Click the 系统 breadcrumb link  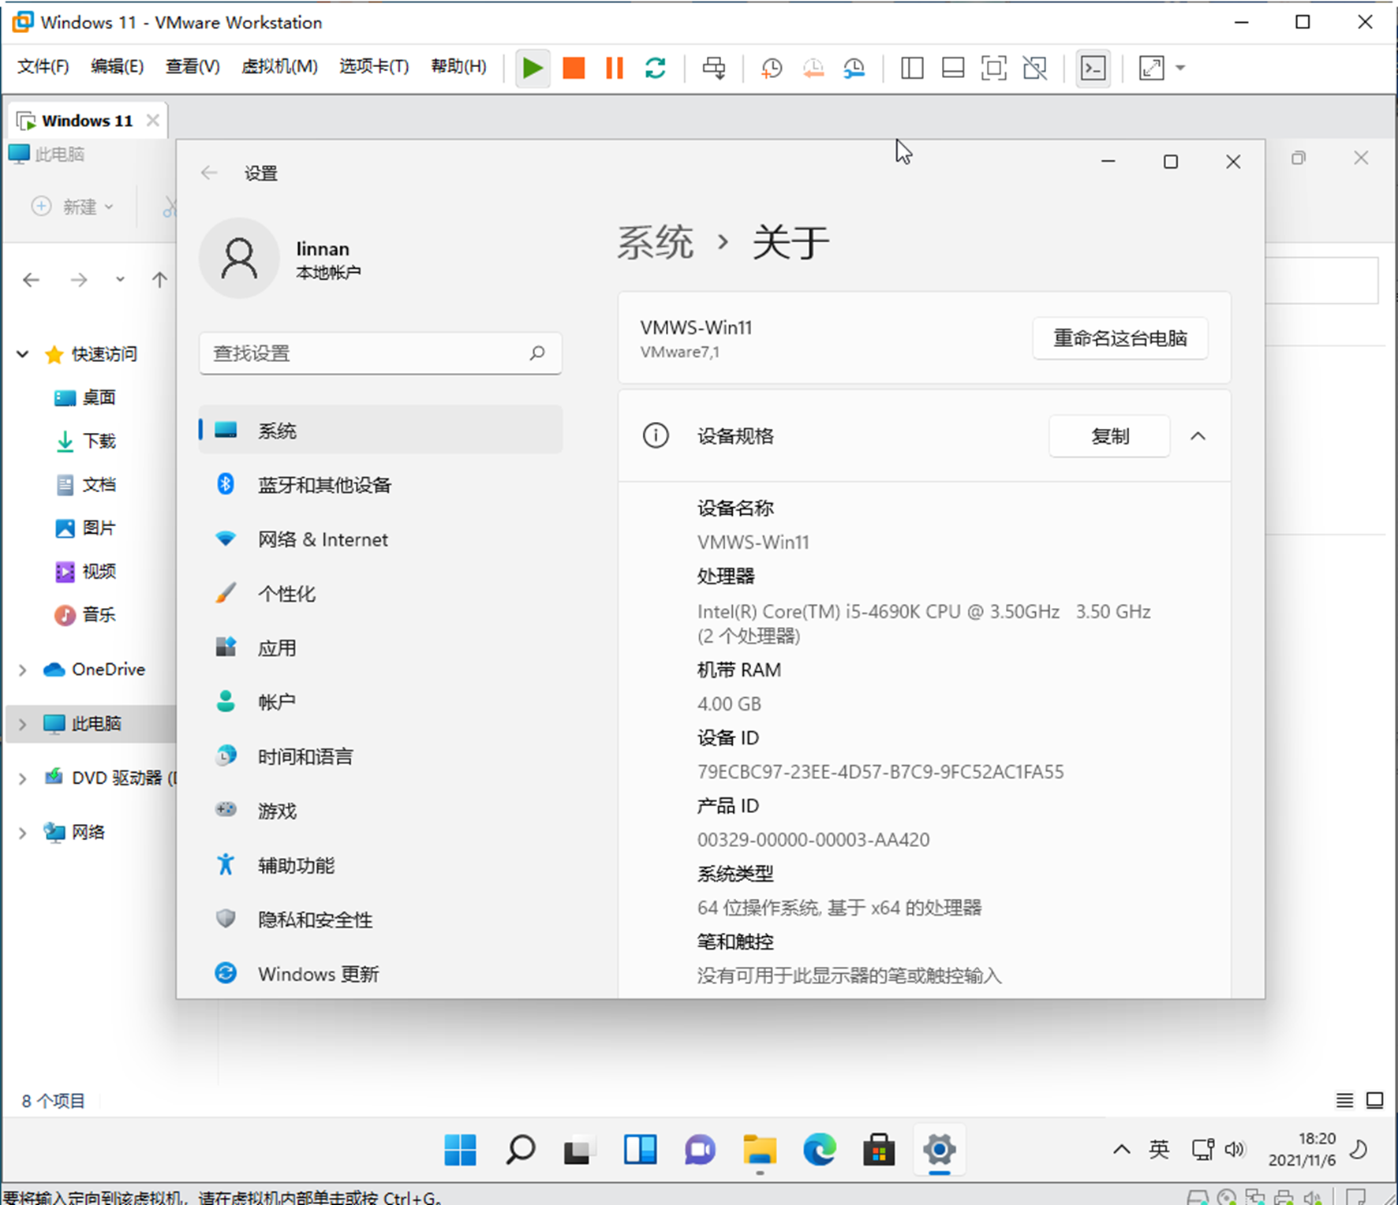point(655,241)
